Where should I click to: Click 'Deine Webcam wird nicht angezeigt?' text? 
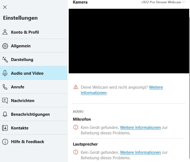(114, 87)
